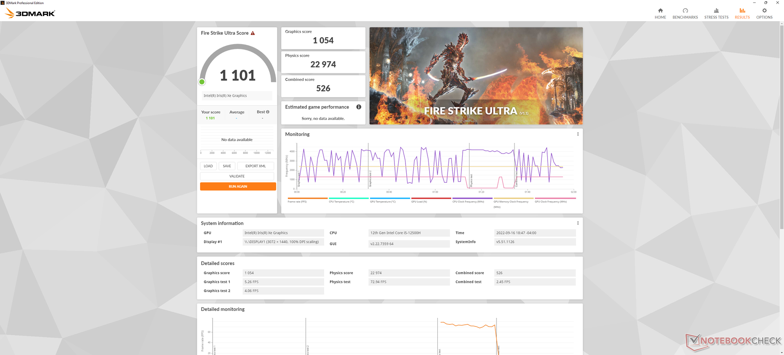Click the Fire Strike Ultra banner image
Viewport: 784px width, 355px height.
click(x=476, y=76)
